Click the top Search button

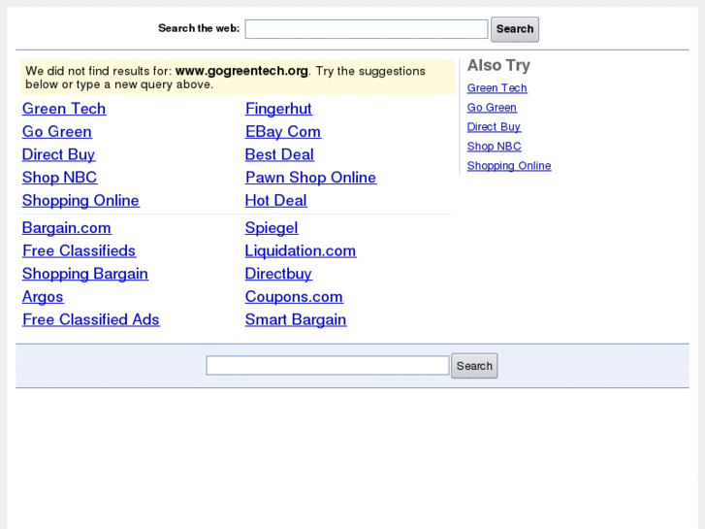coord(515,29)
